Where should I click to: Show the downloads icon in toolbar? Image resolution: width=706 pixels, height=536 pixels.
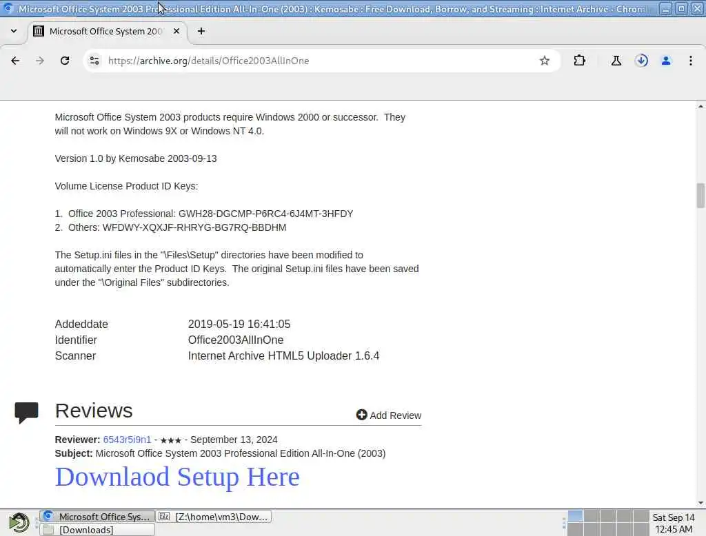click(x=641, y=61)
